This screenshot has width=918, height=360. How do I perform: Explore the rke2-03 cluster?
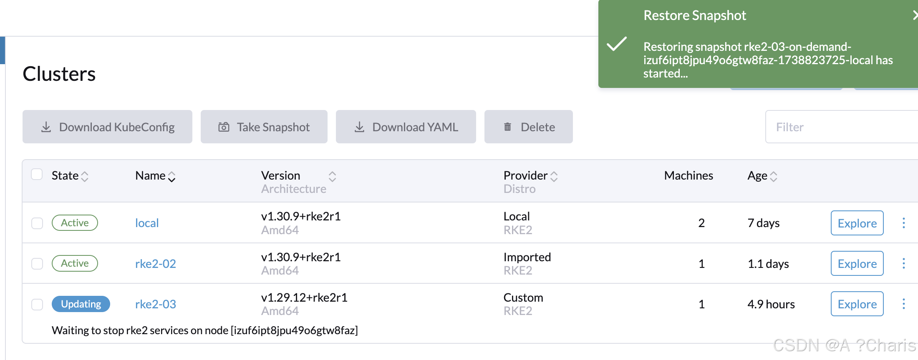(857, 304)
